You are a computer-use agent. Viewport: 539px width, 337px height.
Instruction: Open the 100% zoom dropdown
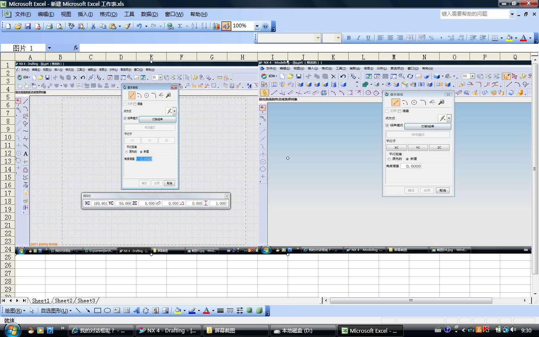coord(257,26)
